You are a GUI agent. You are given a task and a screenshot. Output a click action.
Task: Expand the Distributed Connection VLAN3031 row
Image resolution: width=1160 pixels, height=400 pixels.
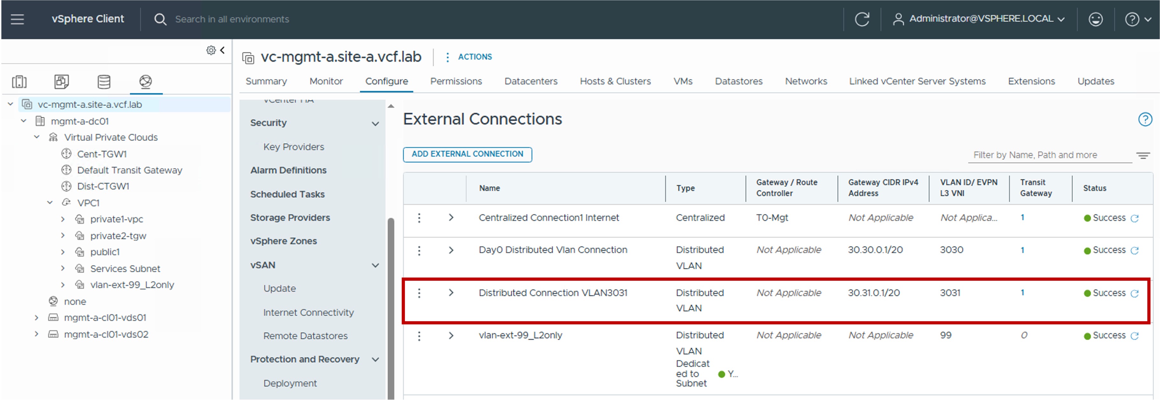coord(451,293)
